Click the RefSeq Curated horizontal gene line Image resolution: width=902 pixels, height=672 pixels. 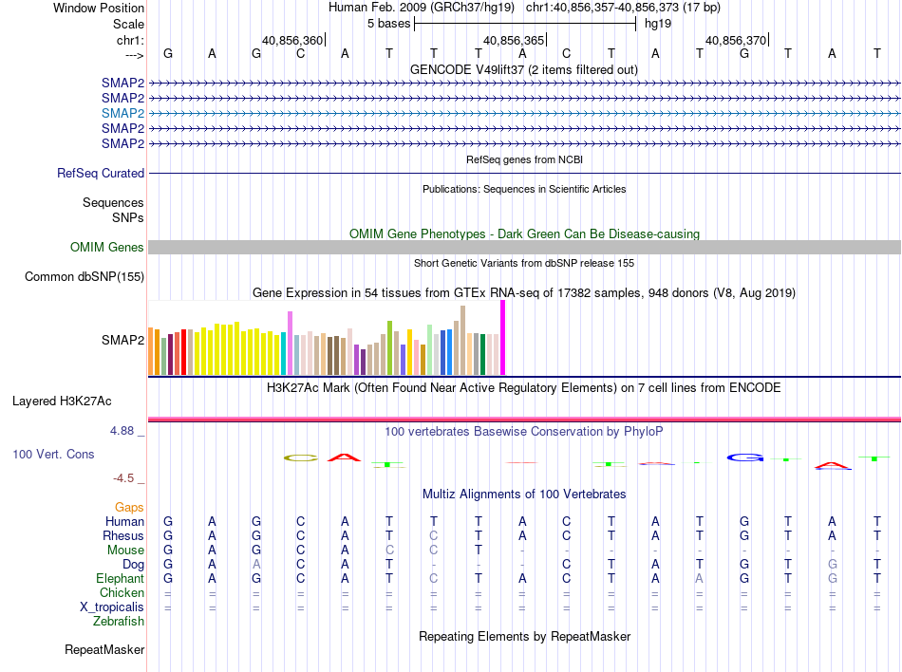click(x=525, y=173)
